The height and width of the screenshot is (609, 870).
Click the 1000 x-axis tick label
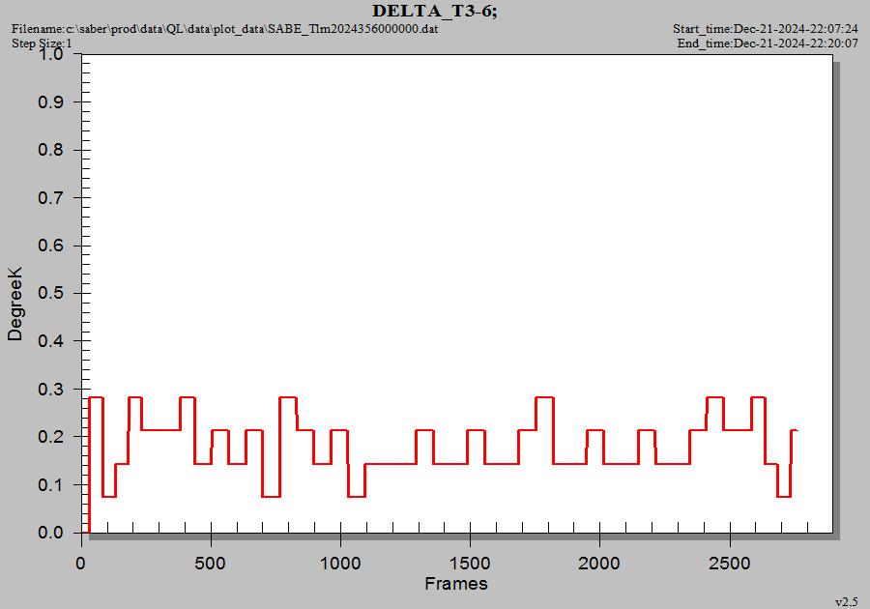[340, 564]
